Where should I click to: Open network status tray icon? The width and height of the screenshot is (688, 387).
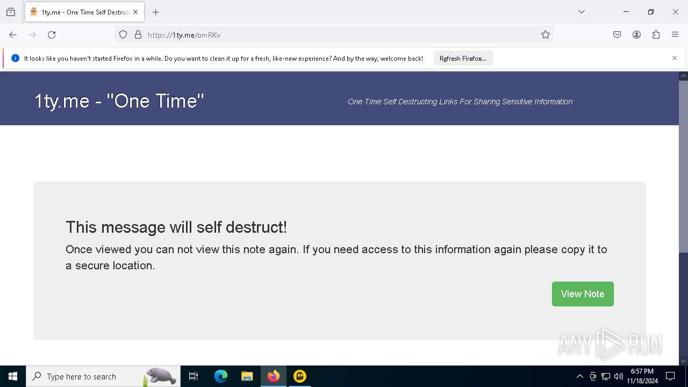pos(606,376)
